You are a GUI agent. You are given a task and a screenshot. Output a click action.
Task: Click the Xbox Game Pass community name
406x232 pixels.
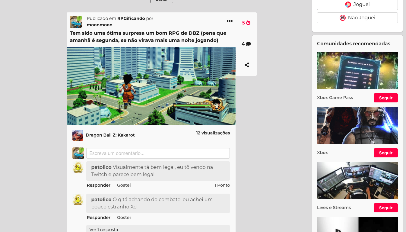[335, 98]
